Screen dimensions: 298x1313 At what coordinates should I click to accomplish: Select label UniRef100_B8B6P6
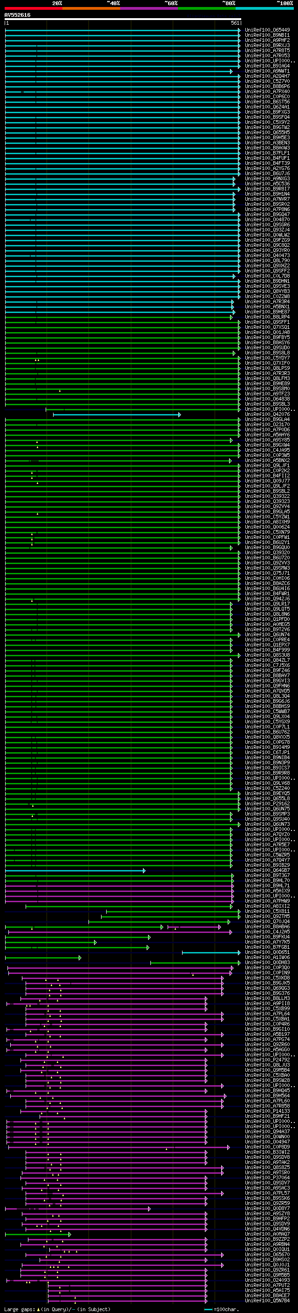click(267, 87)
